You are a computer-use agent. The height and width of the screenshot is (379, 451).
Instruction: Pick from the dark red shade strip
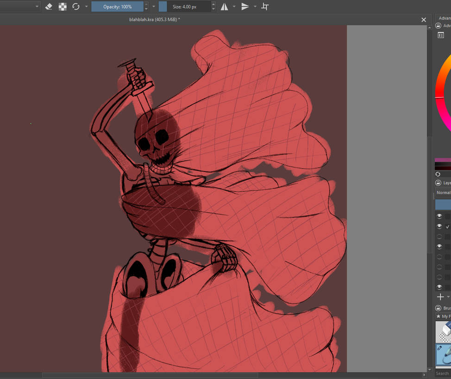pos(443,168)
